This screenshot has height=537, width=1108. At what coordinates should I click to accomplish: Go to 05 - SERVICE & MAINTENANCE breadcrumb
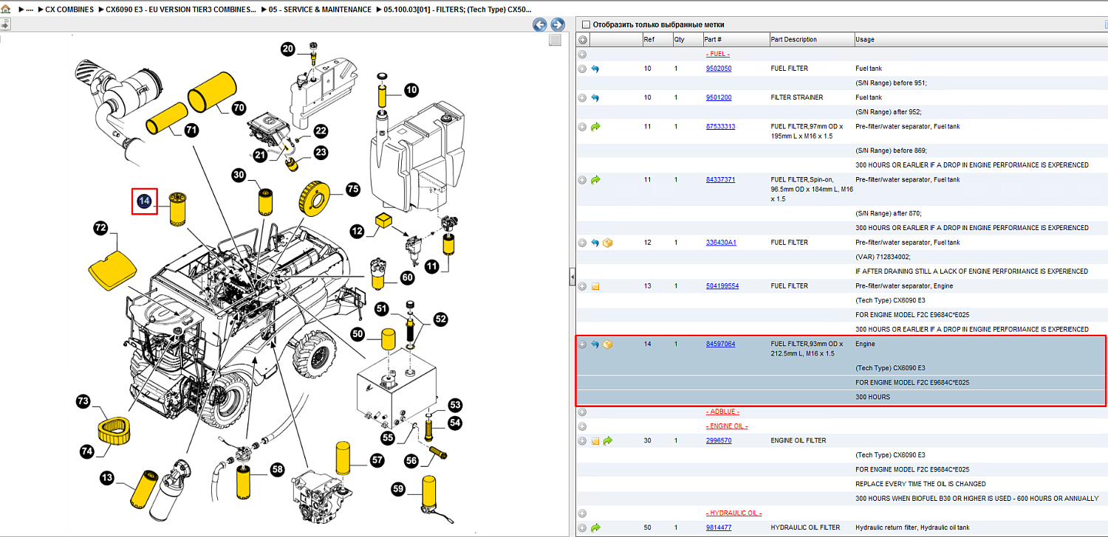320,10
